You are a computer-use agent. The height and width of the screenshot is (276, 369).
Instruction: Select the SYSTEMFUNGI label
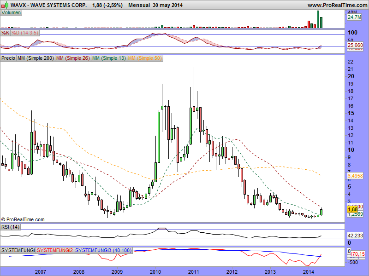coord(18,250)
